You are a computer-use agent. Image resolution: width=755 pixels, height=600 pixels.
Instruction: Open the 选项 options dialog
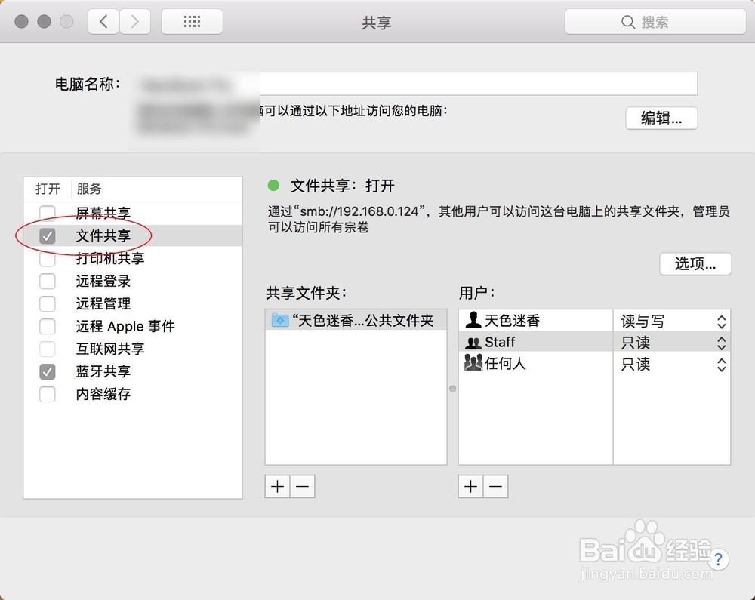[695, 263]
